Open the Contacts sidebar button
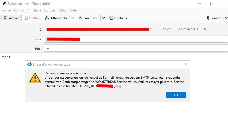The height and width of the screenshot is (137, 228). (118, 18)
